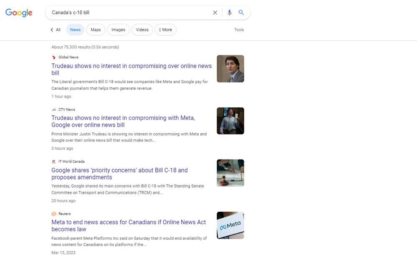Viewport: 417px width, 255px height.
Task: Click the Global News source icon
Action: coord(54,57)
